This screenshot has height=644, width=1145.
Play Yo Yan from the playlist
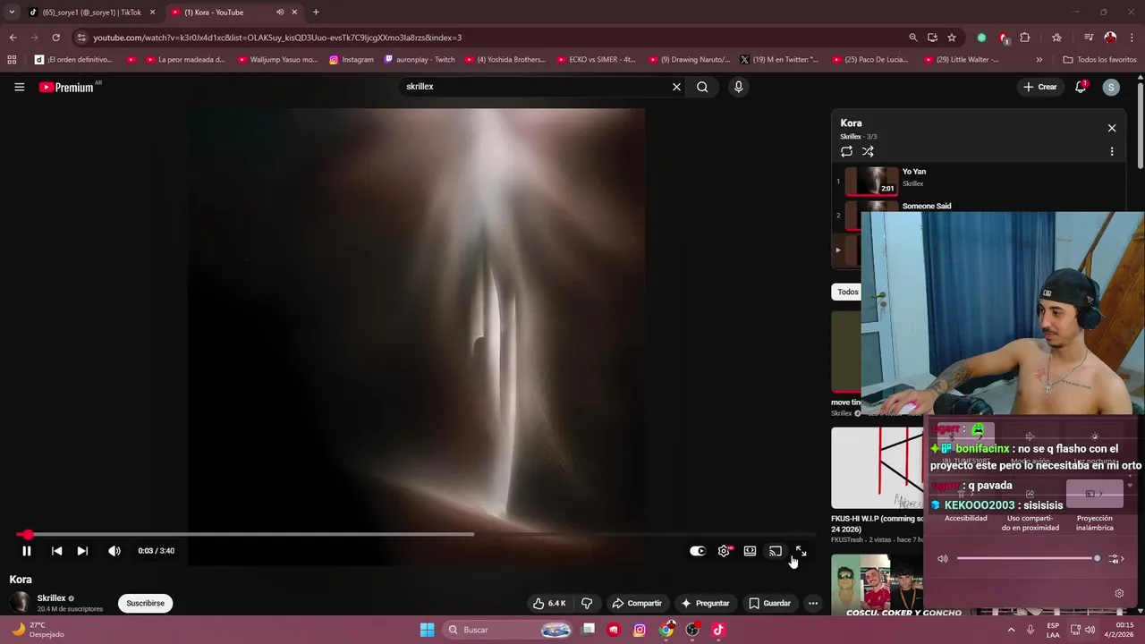(980, 180)
